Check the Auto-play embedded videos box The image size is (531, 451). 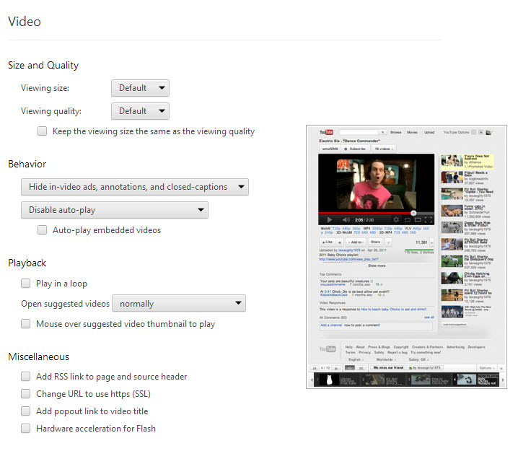click(x=43, y=230)
